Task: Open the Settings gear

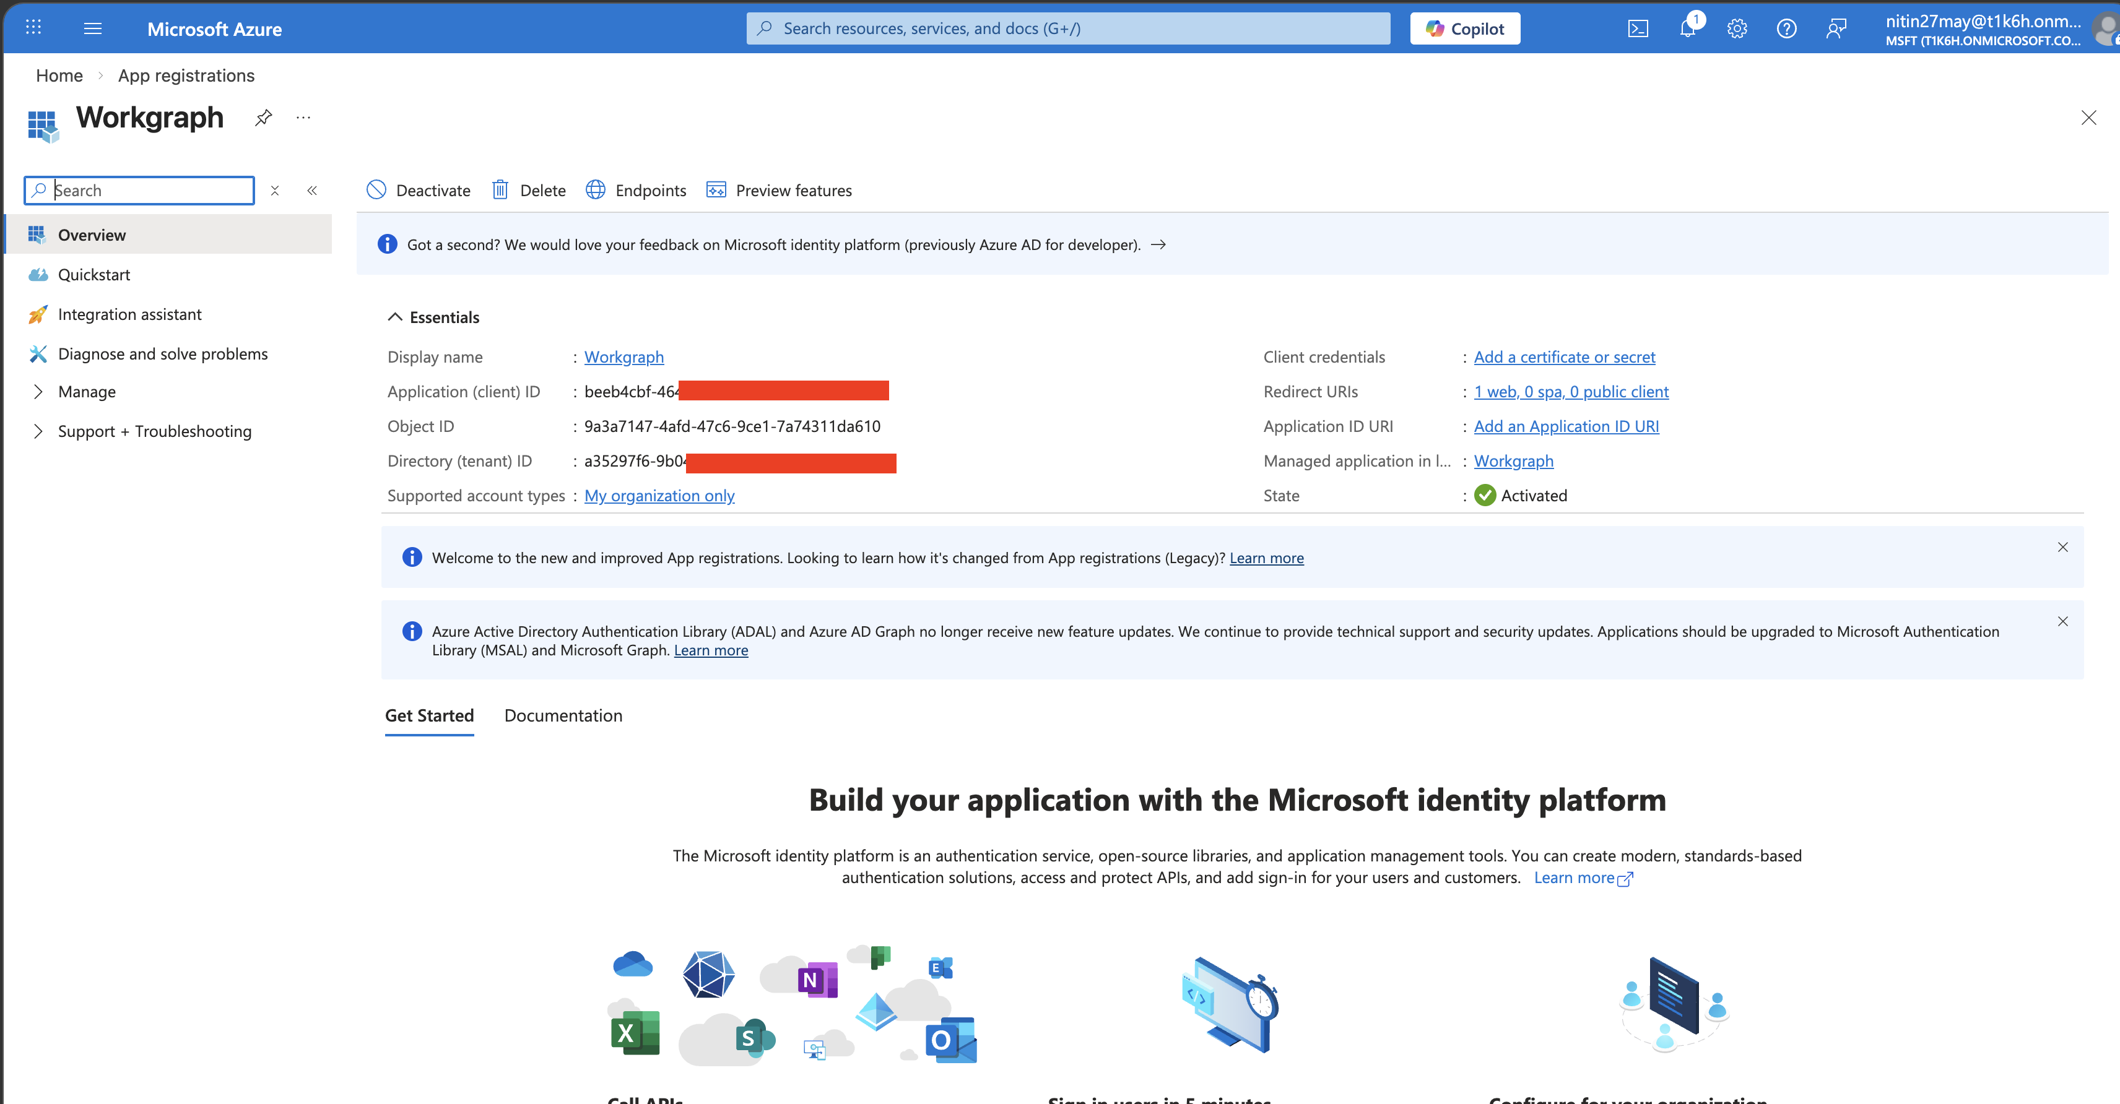Action: [x=1737, y=28]
